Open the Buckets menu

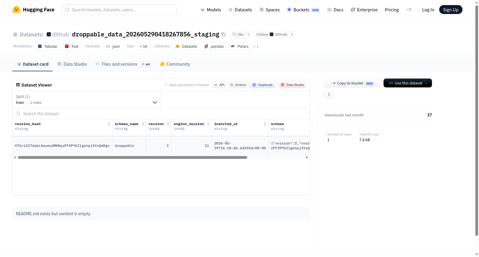coord(303,10)
